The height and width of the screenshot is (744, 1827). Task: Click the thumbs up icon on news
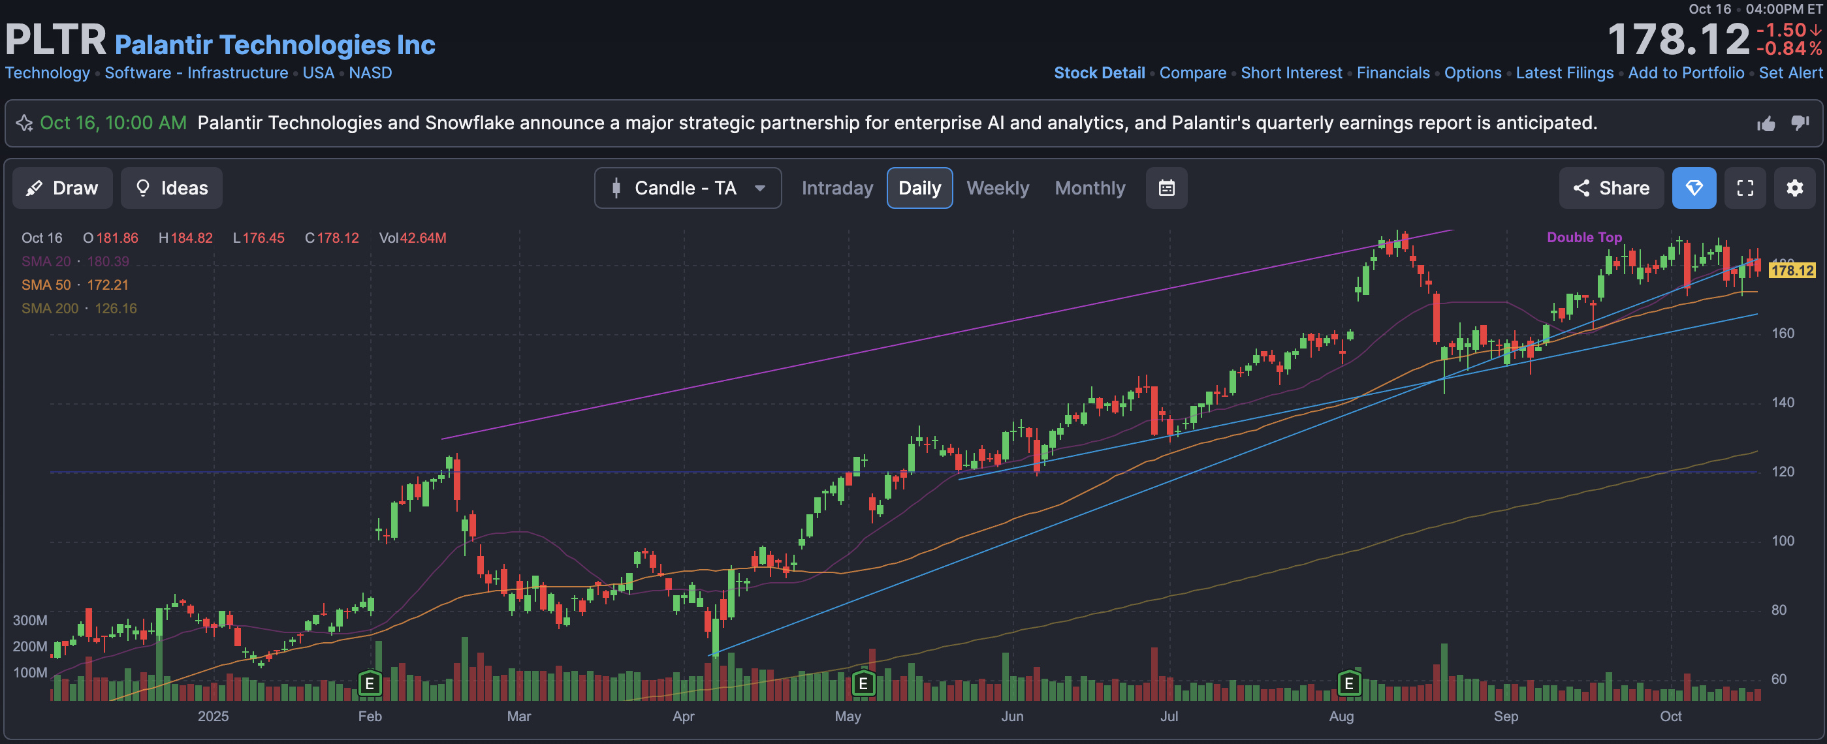1766,123
